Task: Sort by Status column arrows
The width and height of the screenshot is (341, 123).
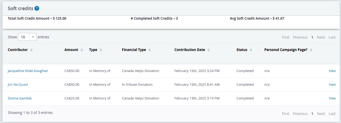Action: click(251, 50)
